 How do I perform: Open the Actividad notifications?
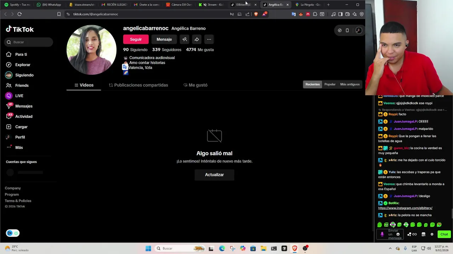point(19,116)
